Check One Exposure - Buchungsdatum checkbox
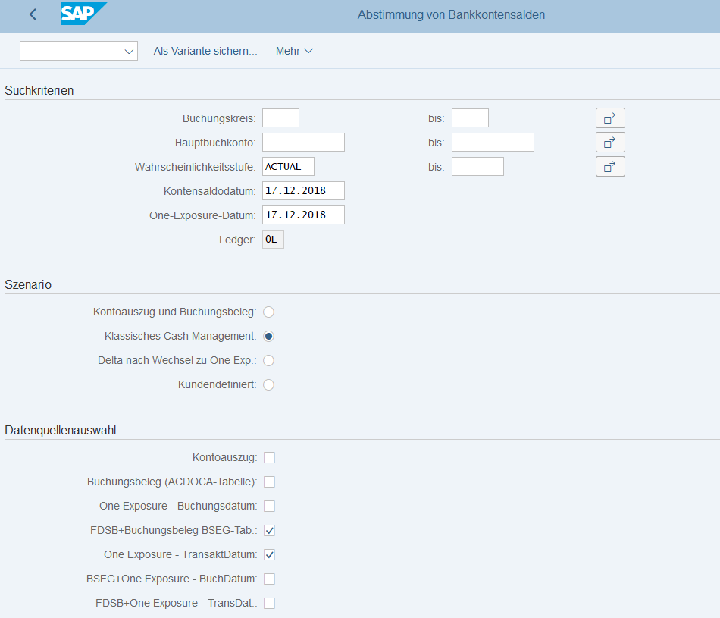Viewport: 720px width, 618px height. (x=270, y=507)
